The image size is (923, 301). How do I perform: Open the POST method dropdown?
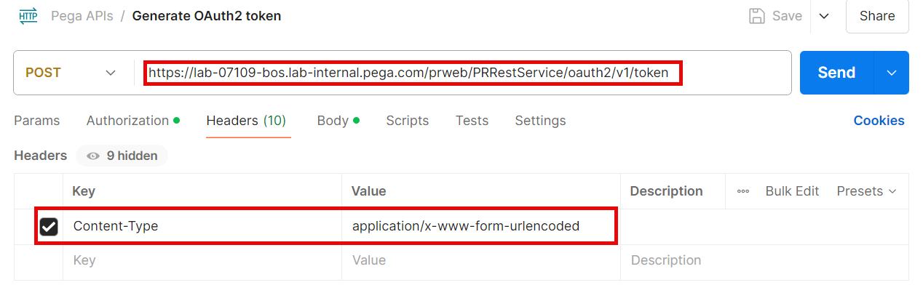(71, 73)
